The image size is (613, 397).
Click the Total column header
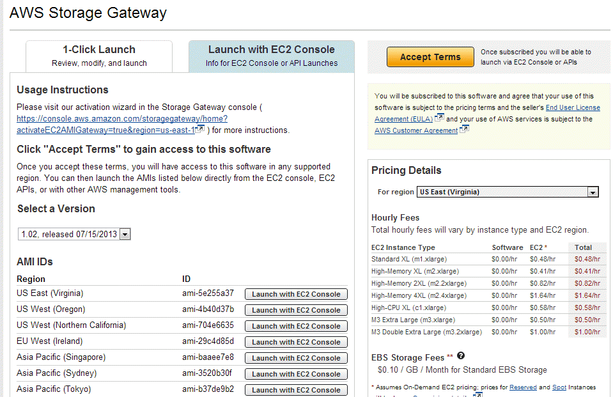tap(583, 247)
